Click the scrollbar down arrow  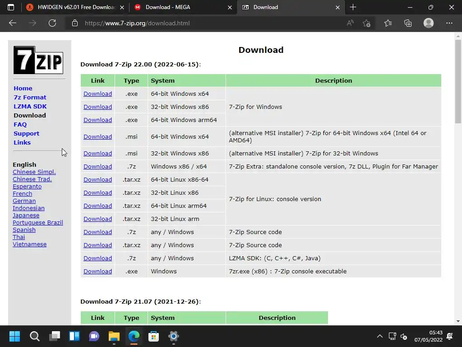point(458,321)
